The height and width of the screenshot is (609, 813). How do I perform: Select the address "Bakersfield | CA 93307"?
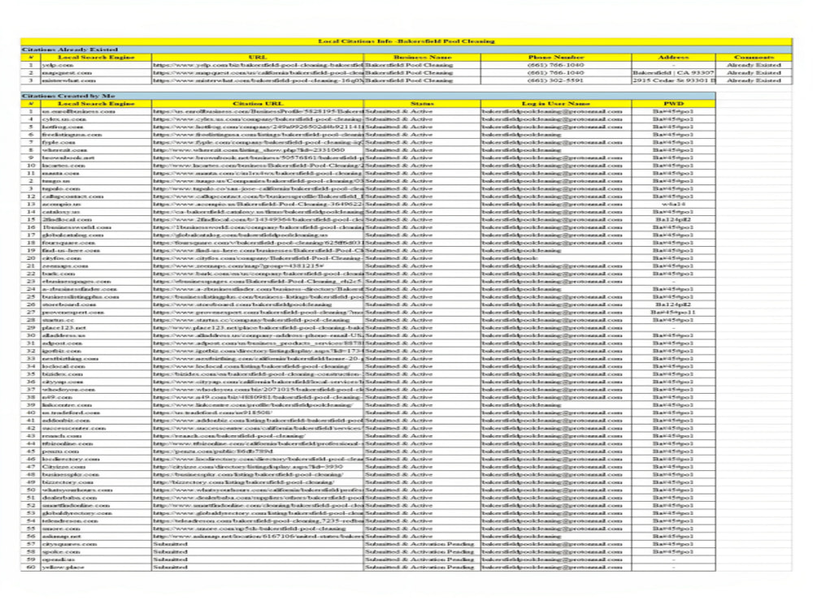coord(673,73)
